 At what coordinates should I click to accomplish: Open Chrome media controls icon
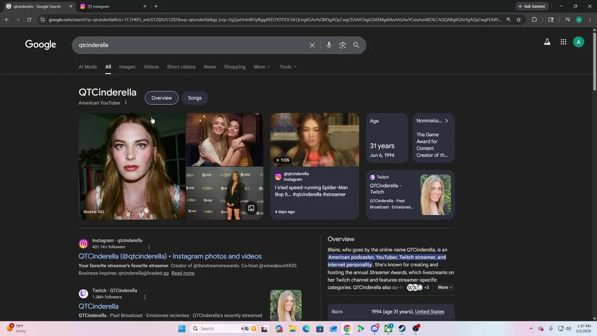click(568, 20)
